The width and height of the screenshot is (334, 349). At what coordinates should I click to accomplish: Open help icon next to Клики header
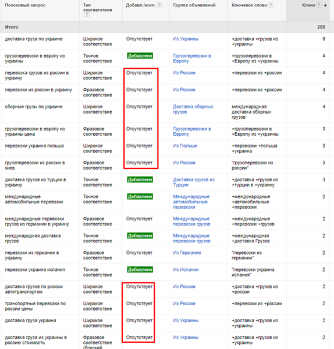pos(319,5)
